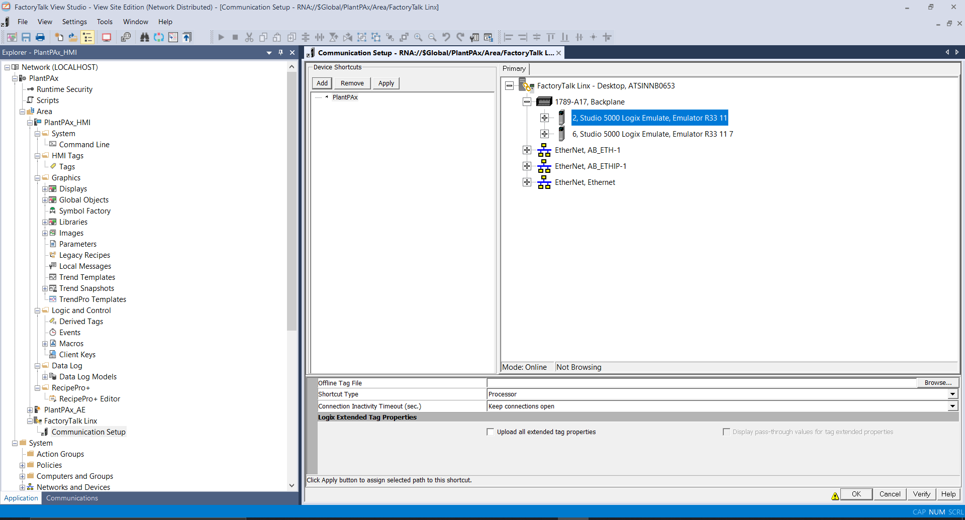Open the File menu
The height and width of the screenshot is (520, 965).
pos(23,22)
